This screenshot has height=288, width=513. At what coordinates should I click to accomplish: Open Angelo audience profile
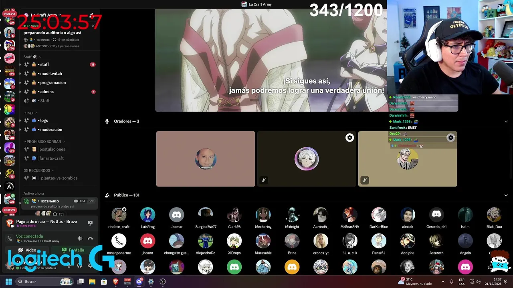click(465, 244)
